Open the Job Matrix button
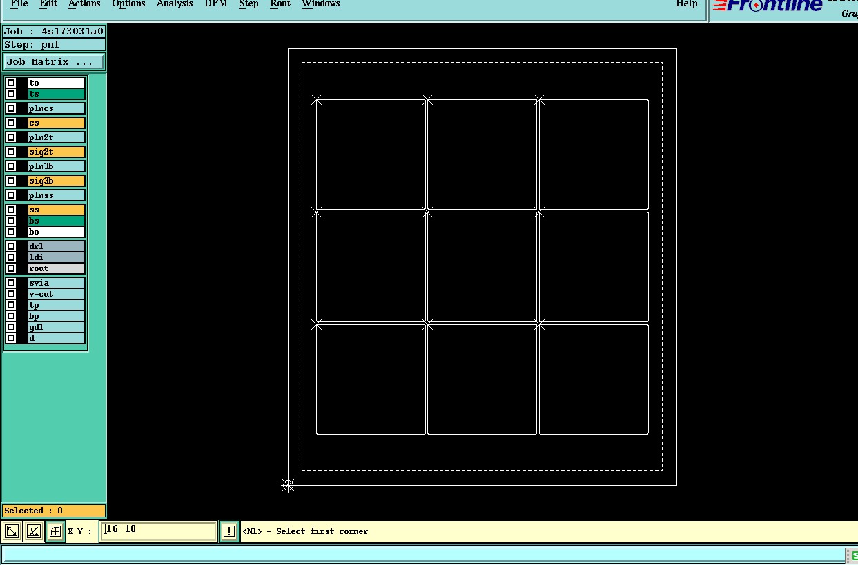 coord(54,62)
